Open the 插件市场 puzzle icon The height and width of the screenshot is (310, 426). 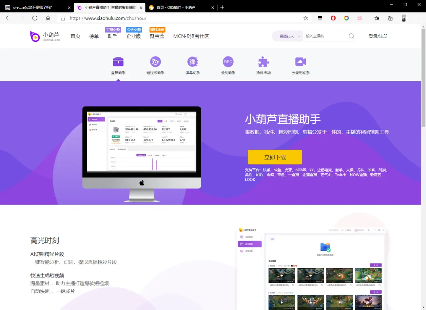click(x=264, y=62)
